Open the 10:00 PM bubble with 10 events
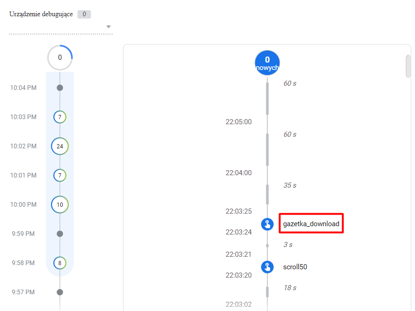The image size is (415, 311). pyautogui.click(x=60, y=204)
